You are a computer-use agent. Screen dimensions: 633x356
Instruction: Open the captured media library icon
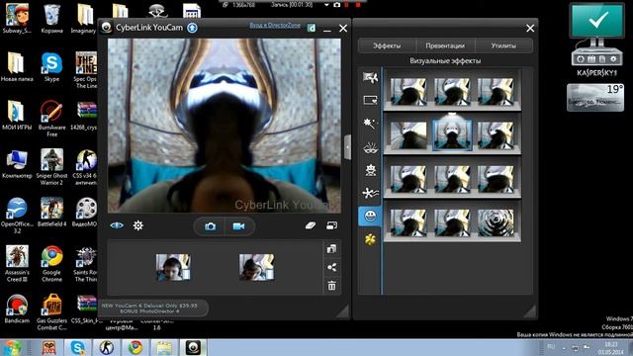click(x=331, y=249)
